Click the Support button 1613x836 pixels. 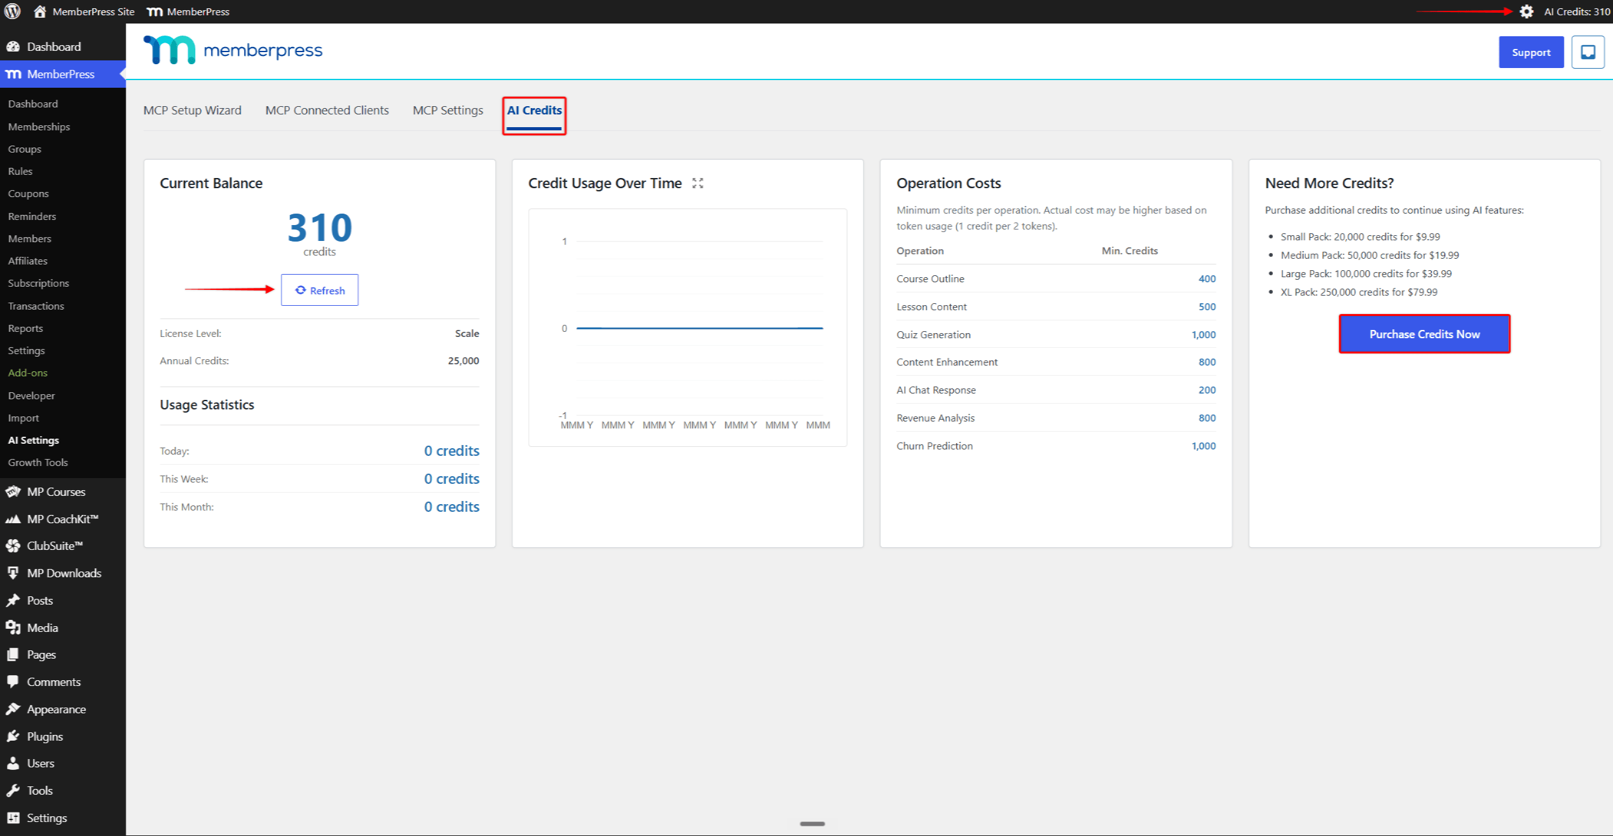tap(1530, 52)
